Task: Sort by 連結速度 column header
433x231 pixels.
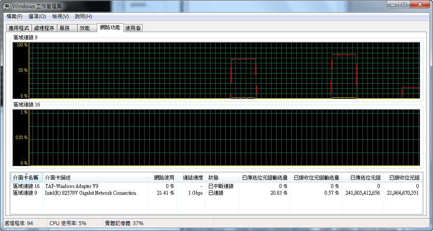Action: [192, 178]
